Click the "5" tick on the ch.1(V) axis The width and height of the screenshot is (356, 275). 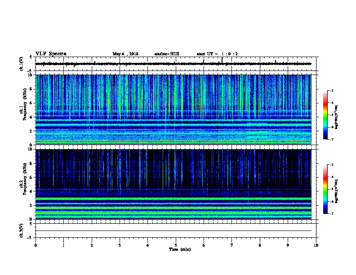(x=31, y=57)
